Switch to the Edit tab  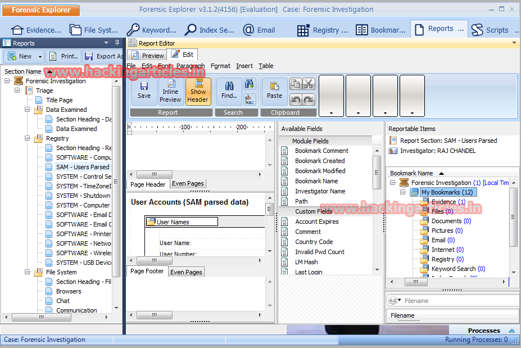(x=182, y=55)
